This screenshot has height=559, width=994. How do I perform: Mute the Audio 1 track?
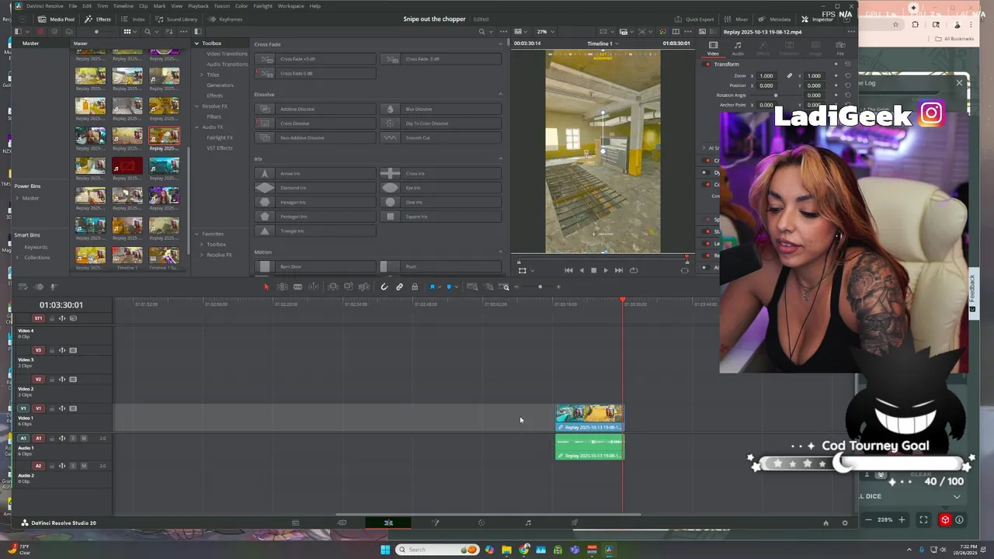coord(83,438)
